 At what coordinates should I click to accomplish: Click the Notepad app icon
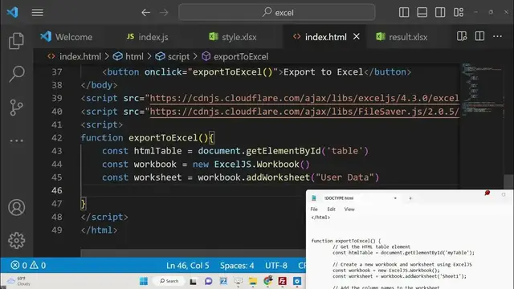coord(314,198)
